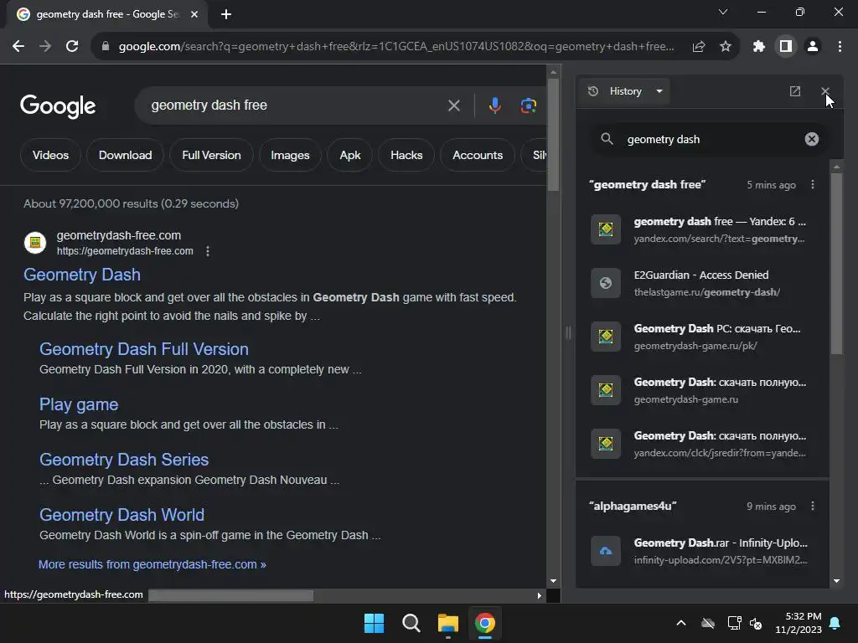
Task: Open options for geometrydash-free.com result
Action: coord(208,251)
